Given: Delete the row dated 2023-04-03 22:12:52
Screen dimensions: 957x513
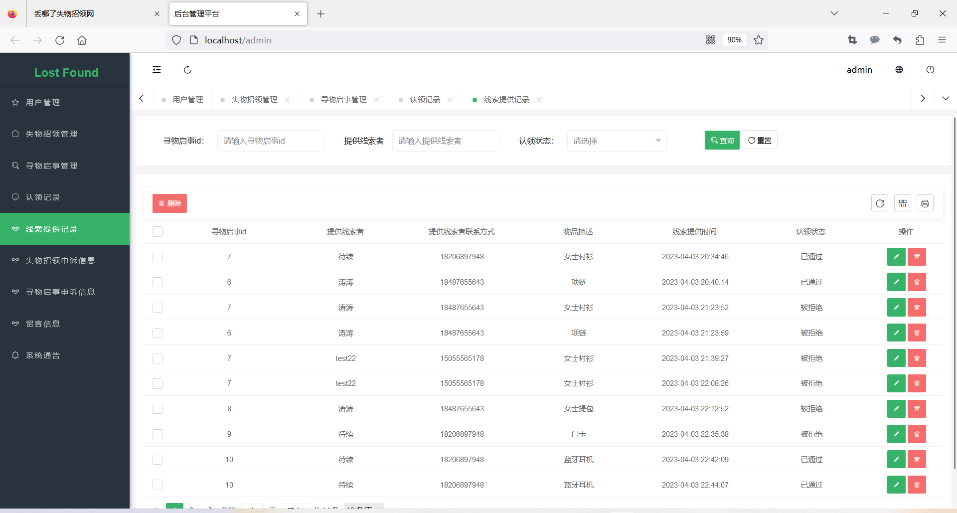Looking at the screenshot, I should pyautogui.click(x=917, y=409).
